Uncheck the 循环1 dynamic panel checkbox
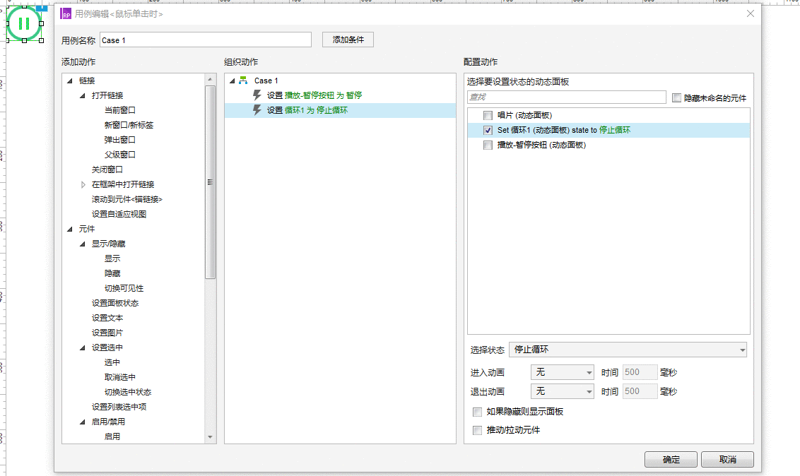This screenshot has width=800, height=476. tap(488, 131)
